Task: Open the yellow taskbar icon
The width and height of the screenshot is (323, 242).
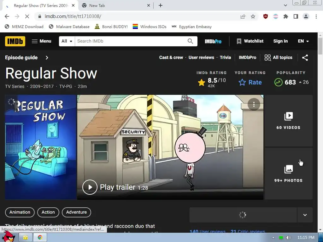Action: (26, 238)
